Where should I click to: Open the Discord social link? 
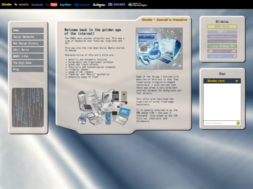[117, 5]
